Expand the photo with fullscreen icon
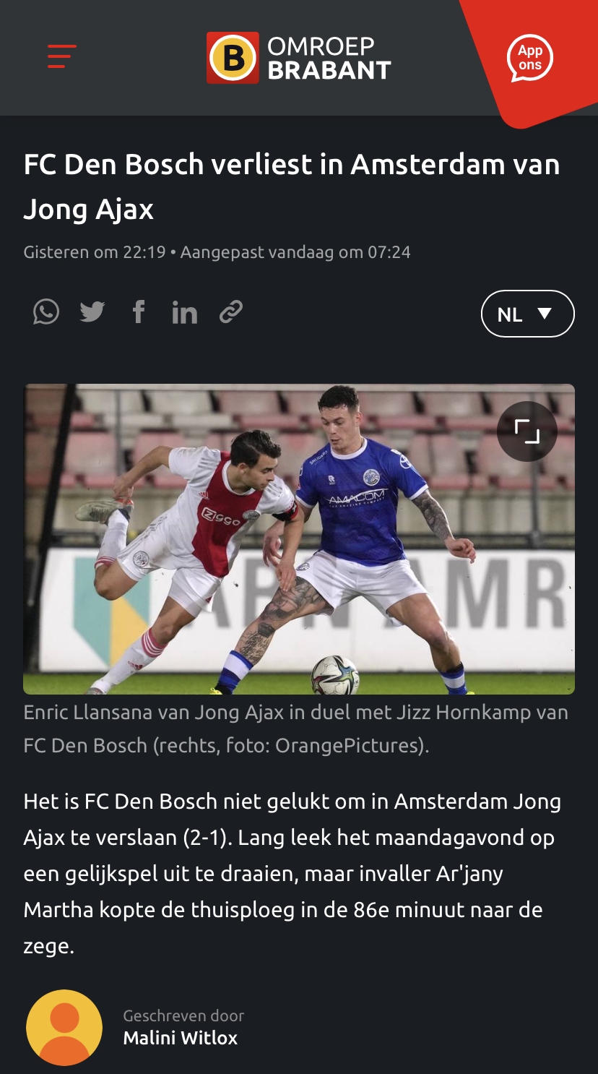 pos(527,431)
